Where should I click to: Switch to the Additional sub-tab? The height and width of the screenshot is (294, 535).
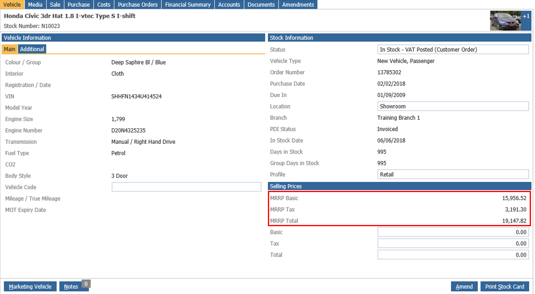coord(32,49)
